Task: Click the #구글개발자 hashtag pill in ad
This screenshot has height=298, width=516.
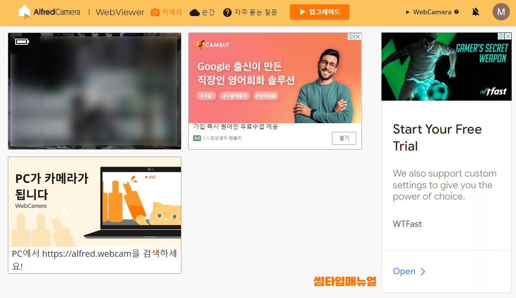Action: pos(235,96)
